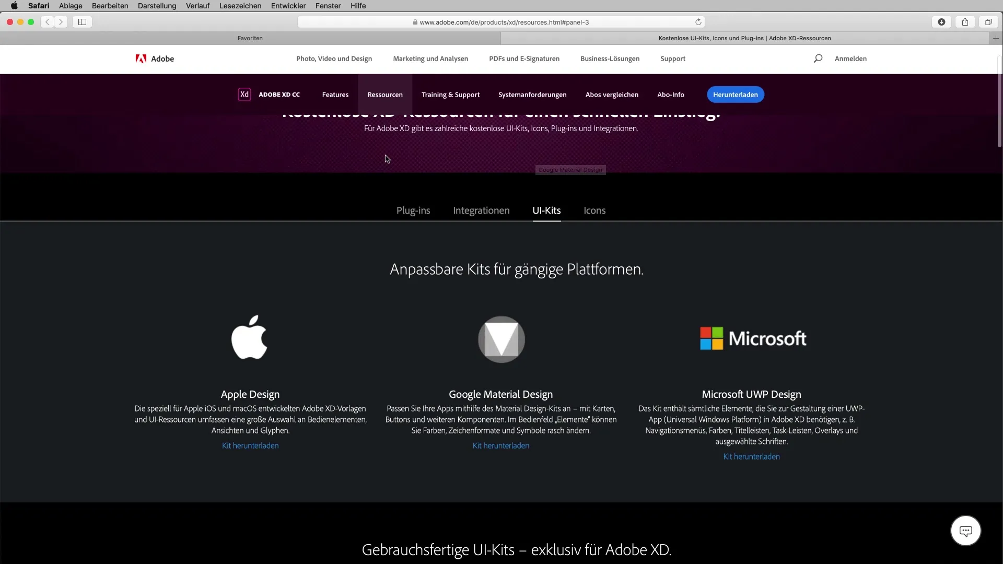Switch to the Icons tab
This screenshot has height=564, width=1003.
tap(594, 210)
